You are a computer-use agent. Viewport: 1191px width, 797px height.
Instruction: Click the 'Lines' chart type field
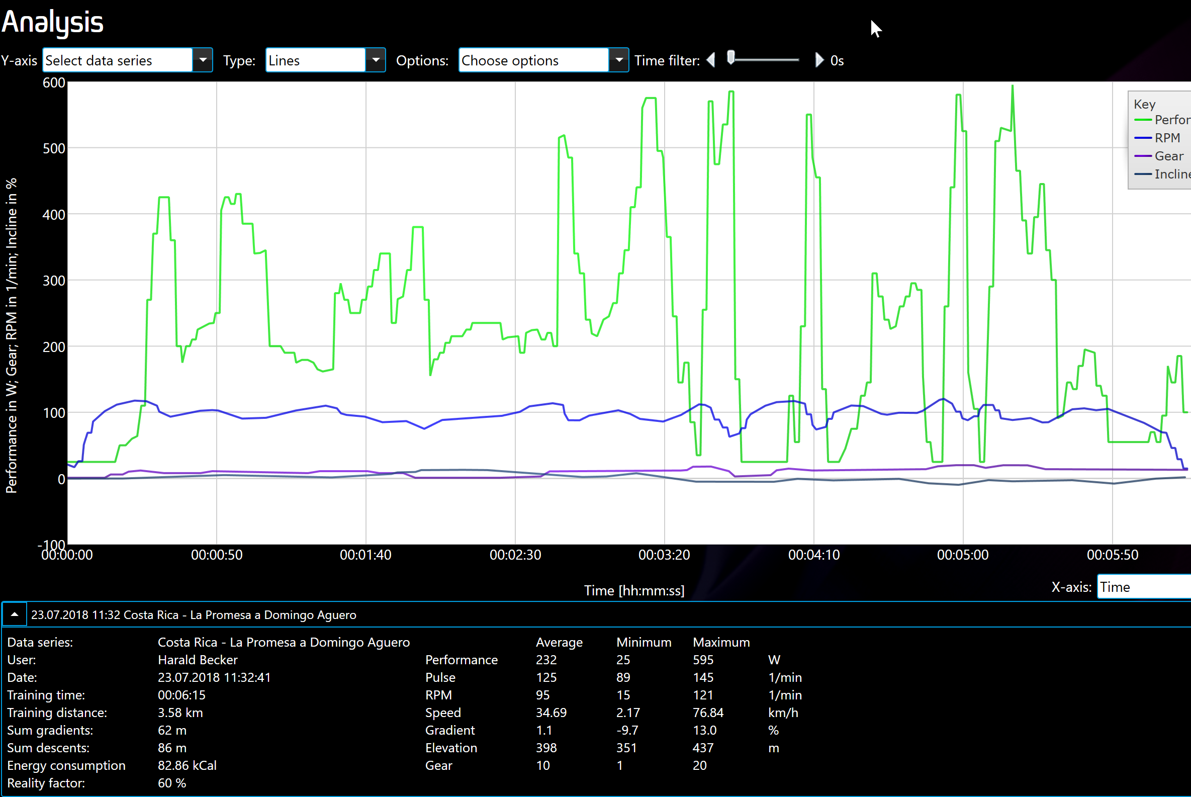point(316,60)
